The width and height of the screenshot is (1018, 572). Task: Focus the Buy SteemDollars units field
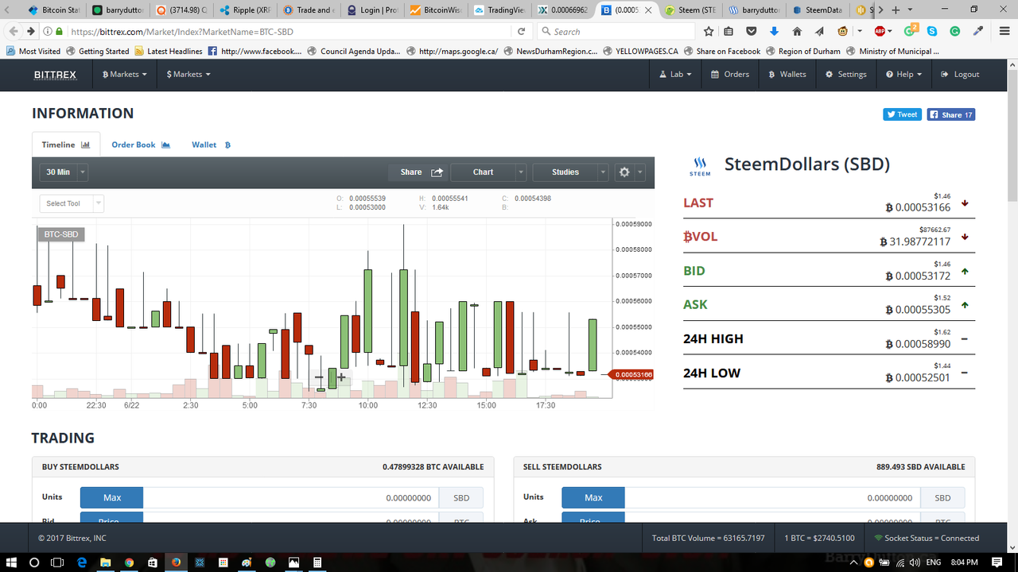pyautogui.click(x=291, y=497)
